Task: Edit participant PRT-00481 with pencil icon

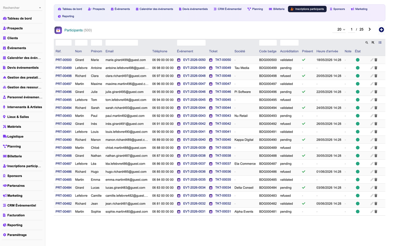Action: click(x=372, y=212)
